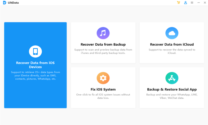Select the Recover Data from iOS Devices heading

(x=35, y=65)
